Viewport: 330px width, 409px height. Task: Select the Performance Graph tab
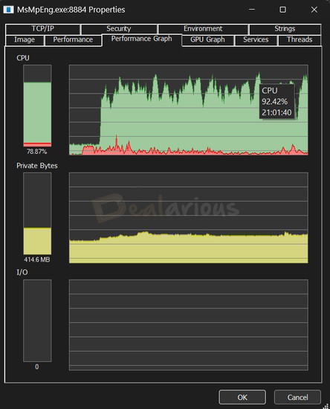coord(142,39)
